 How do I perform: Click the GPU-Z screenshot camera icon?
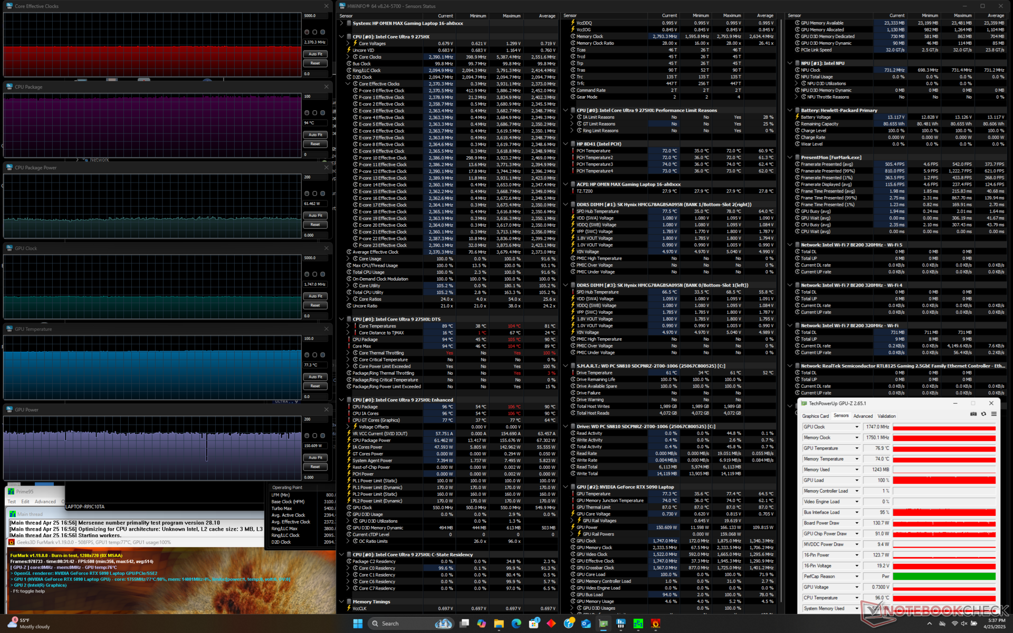point(973,414)
